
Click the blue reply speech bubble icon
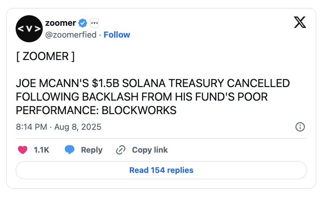tap(70, 150)
